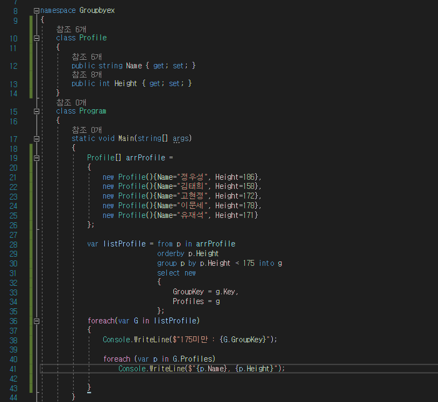Image resolution: width=438 pixels, height=402 pixels.
Task: Click the orderby keyword
Action: click(171, 253)
